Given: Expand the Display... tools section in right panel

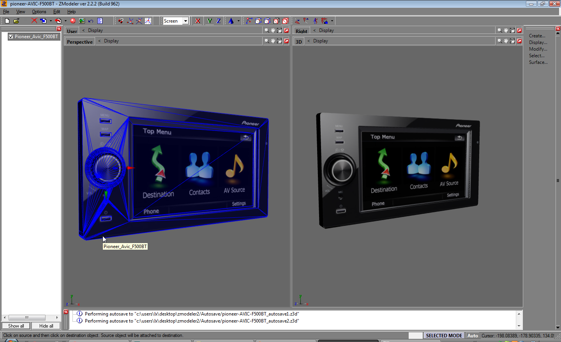Looking at the screenshot, I should point(538,42).
